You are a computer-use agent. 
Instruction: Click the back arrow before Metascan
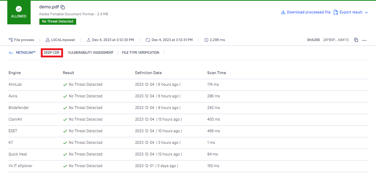pyautogui.click(x=11, y=53)
